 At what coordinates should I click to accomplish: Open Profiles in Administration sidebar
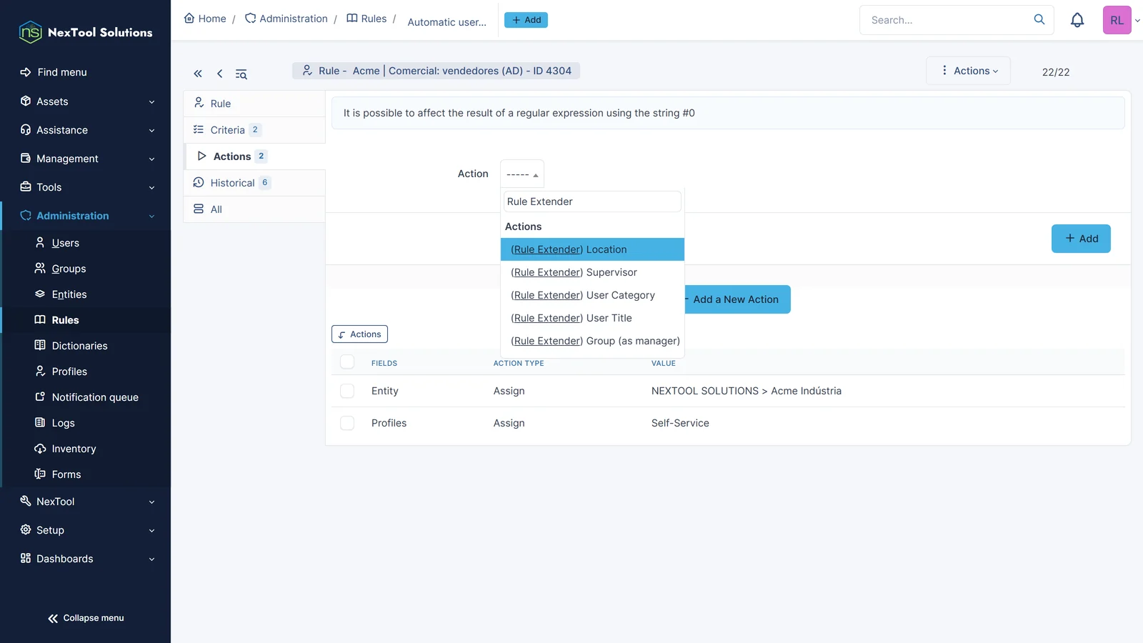click(69, 372)
